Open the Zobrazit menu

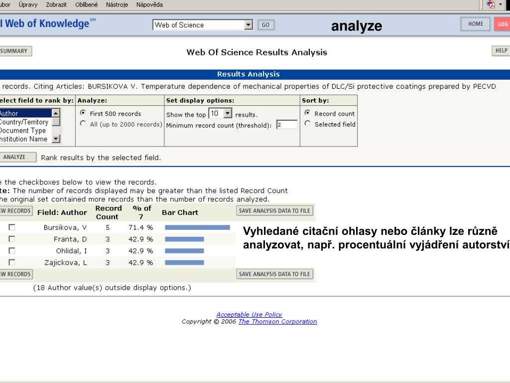tap(56, 4)
